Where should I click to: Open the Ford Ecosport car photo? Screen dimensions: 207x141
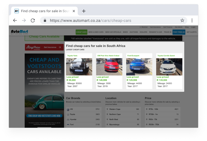[x=139, y=67]
